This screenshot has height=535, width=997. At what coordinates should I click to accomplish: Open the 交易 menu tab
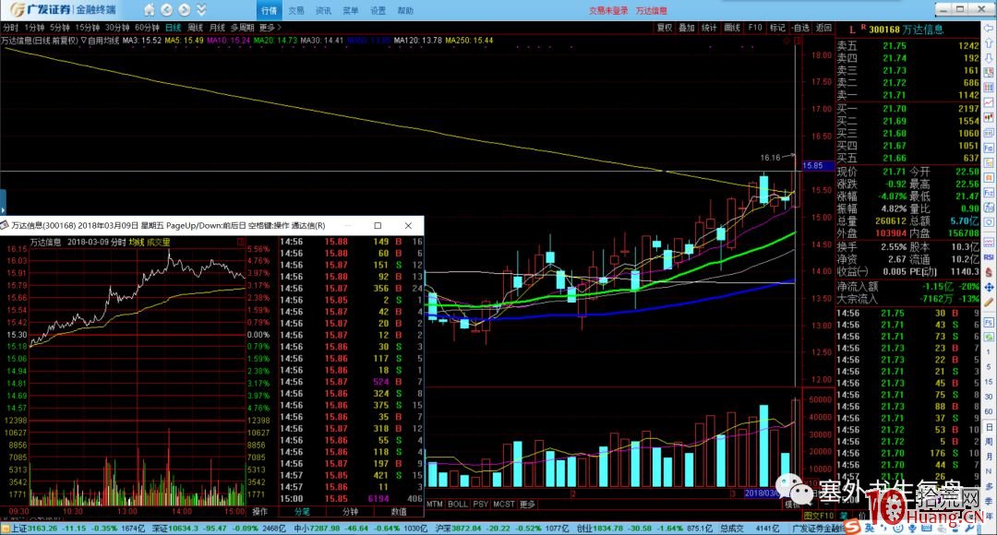coord(296,11)
